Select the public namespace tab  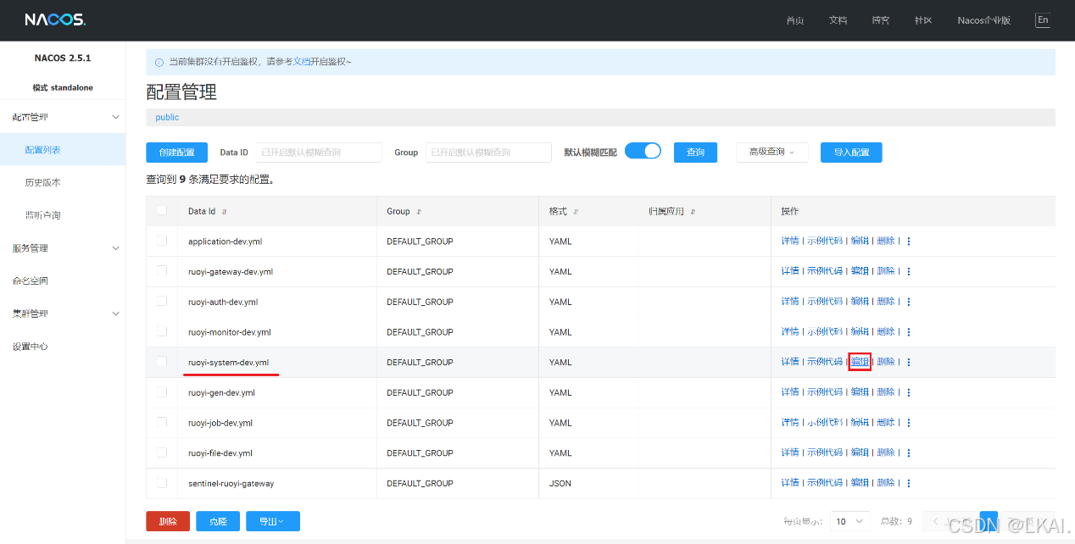167,118
